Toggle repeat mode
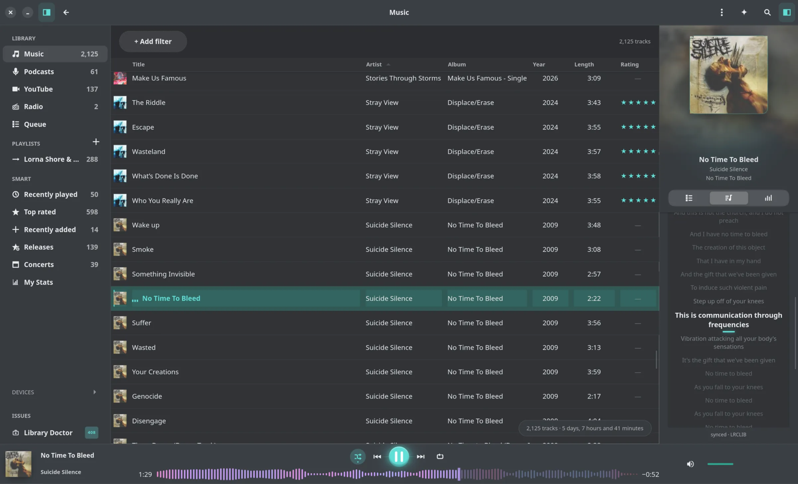The height and width of the screenshot is (484, 798). (x=440, y=457)
